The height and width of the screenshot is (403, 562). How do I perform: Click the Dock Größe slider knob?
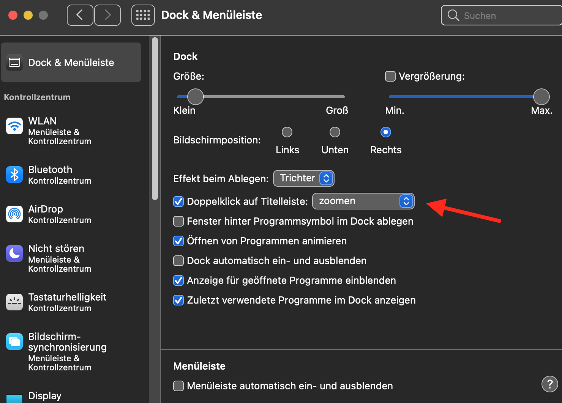(x=196, y=97)
